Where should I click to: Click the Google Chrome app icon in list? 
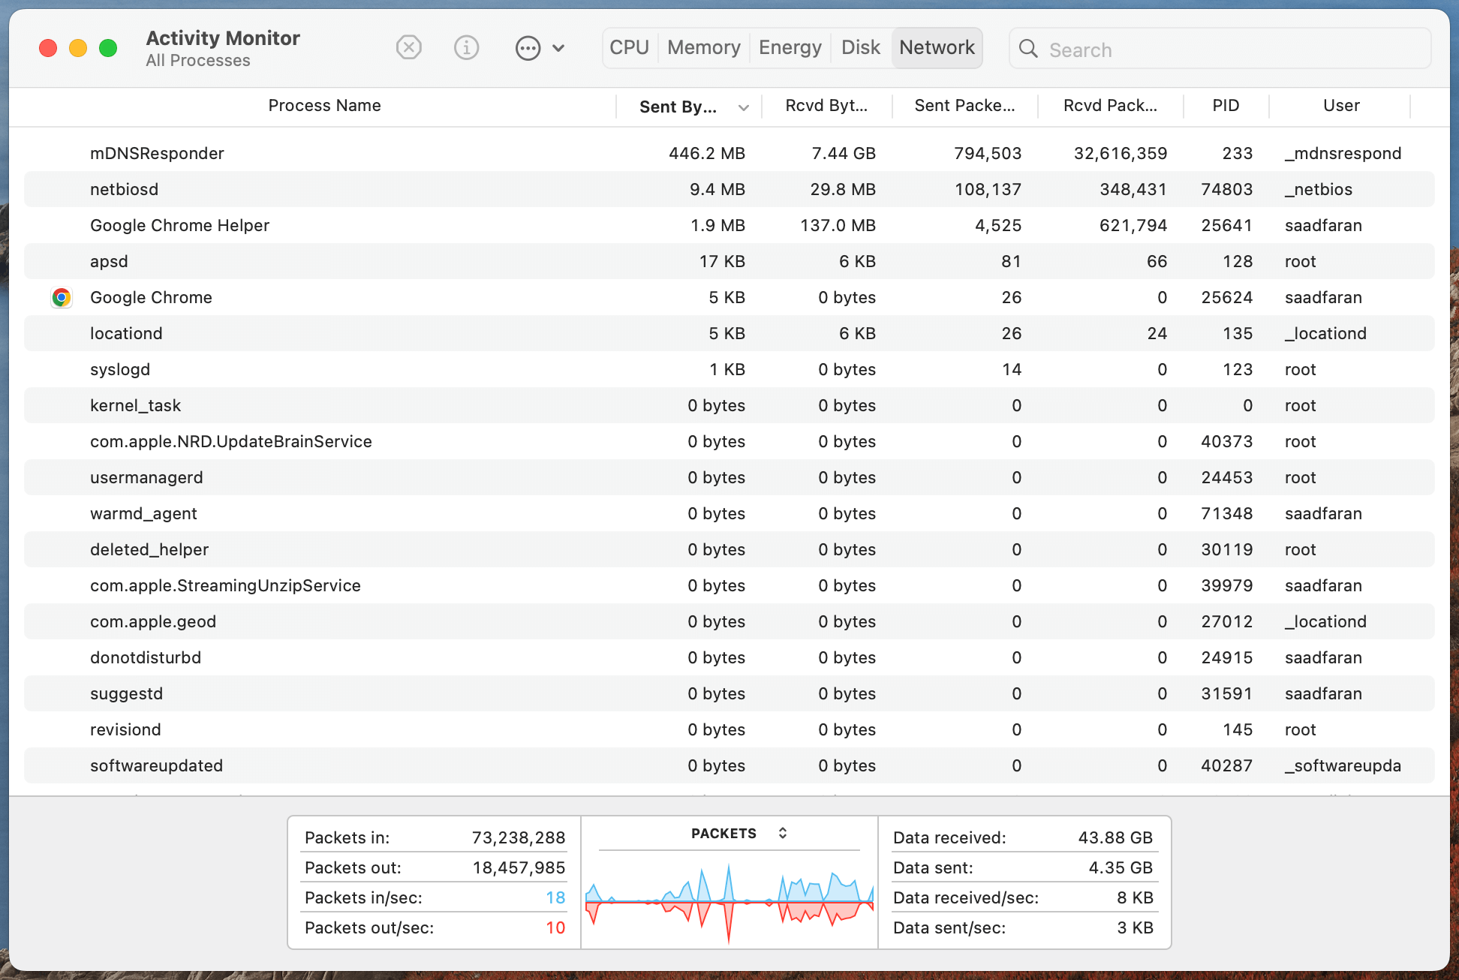point(62,298)
